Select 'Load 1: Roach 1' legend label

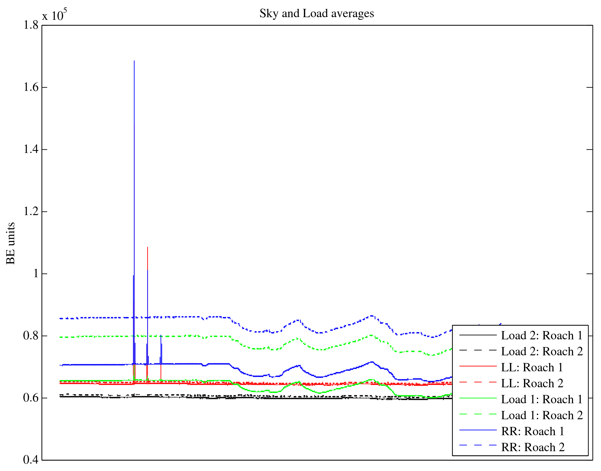541,399
